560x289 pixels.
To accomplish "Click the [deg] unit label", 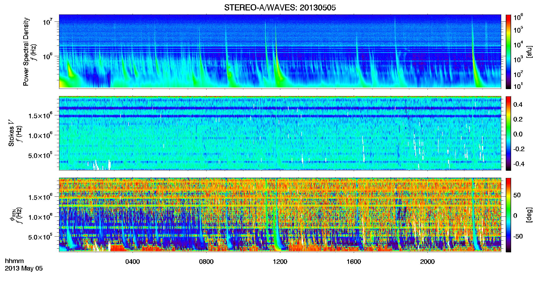I will [530, 215].
